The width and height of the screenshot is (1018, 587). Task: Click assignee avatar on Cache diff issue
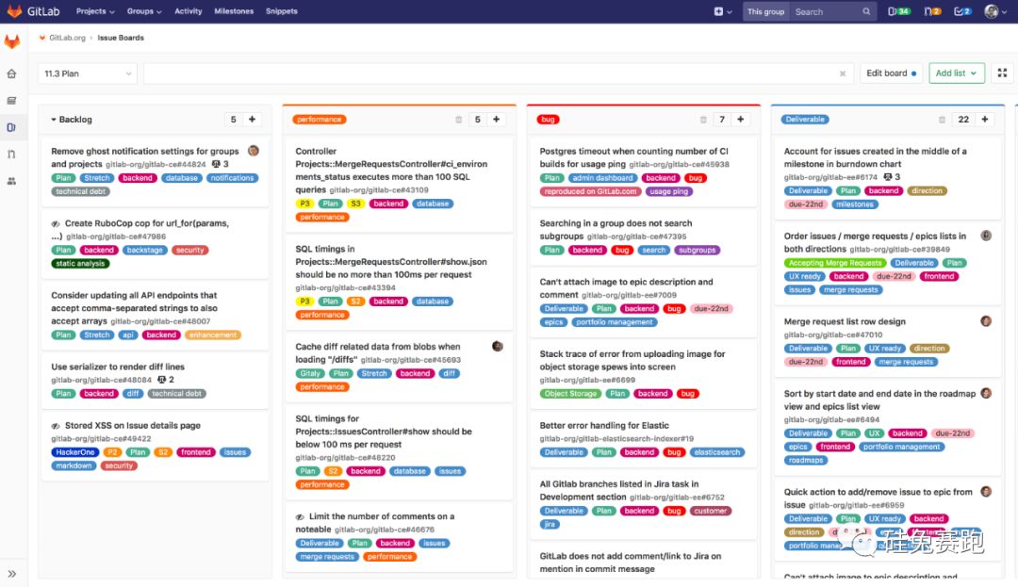498,347
